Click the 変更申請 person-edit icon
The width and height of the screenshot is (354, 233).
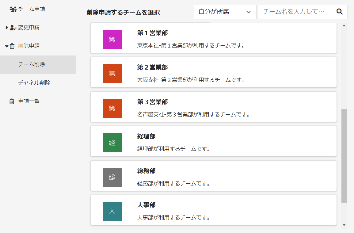12,28
